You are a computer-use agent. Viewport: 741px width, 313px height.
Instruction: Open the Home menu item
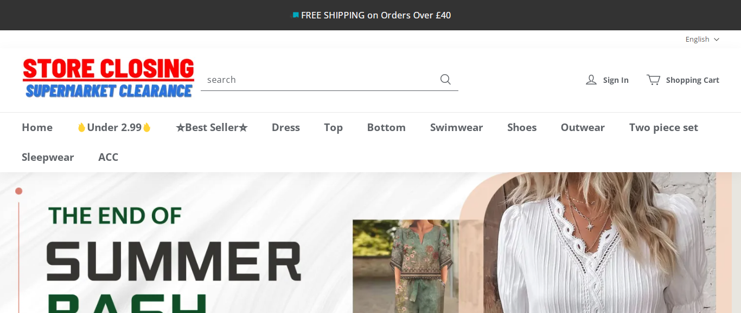pos(37,127)
